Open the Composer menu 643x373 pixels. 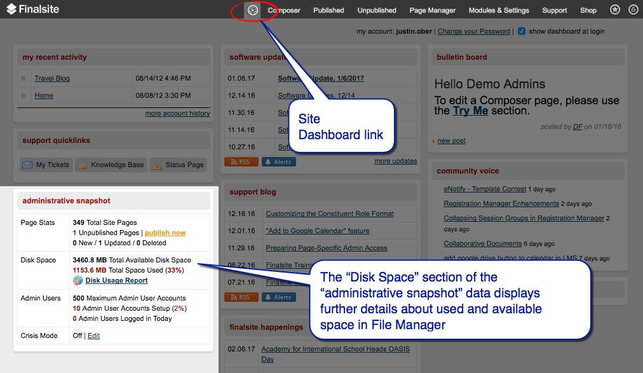pyautogui.click(x=284, y=10)
